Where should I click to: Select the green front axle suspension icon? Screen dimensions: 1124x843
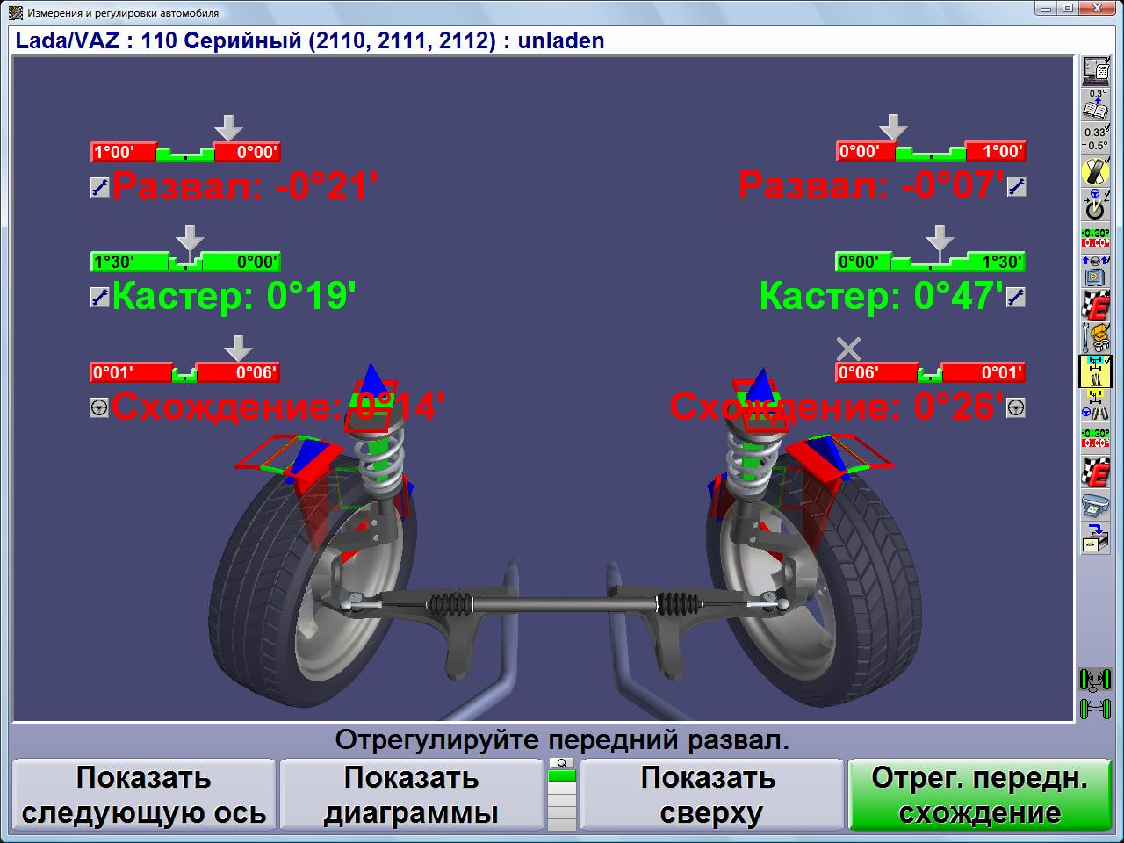pos(1095,680)
